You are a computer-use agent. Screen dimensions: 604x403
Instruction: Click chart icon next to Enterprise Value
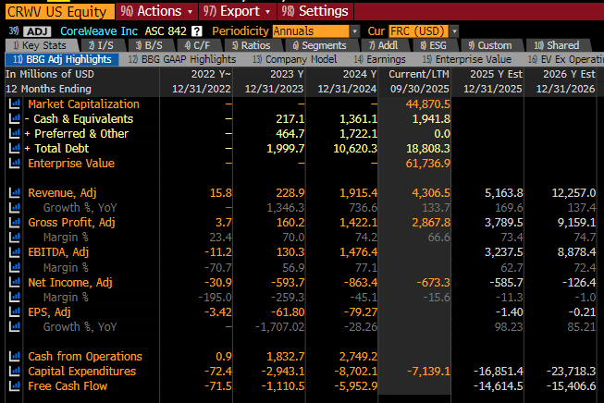pyautogui.click(x=14, y=164)
